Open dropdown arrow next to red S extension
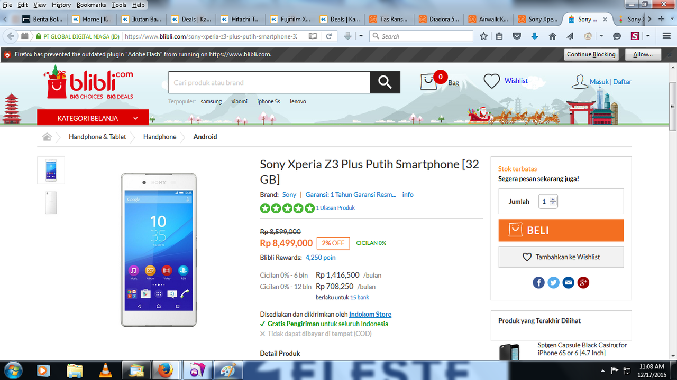 pos(648,36)
